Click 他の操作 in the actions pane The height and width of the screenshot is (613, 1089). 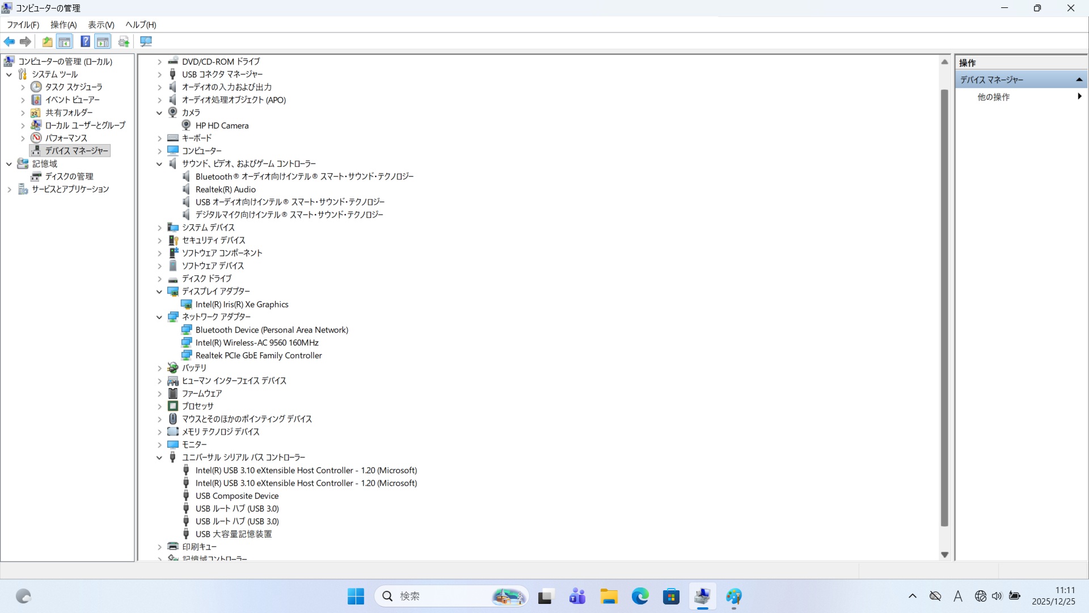pyautogui.click(x=993, y=97)
